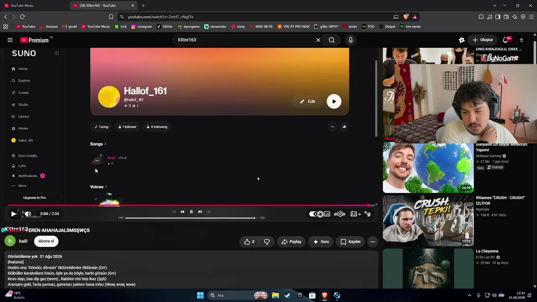Image resolution: width=537 pixels, height=302 pixels.
Task: Select the 1 song chip
Action: pos(101,127)
